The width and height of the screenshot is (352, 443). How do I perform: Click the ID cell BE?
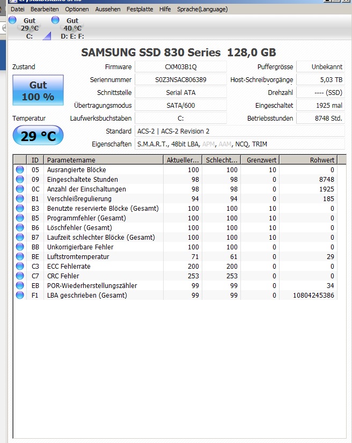[x=35, y=256]
